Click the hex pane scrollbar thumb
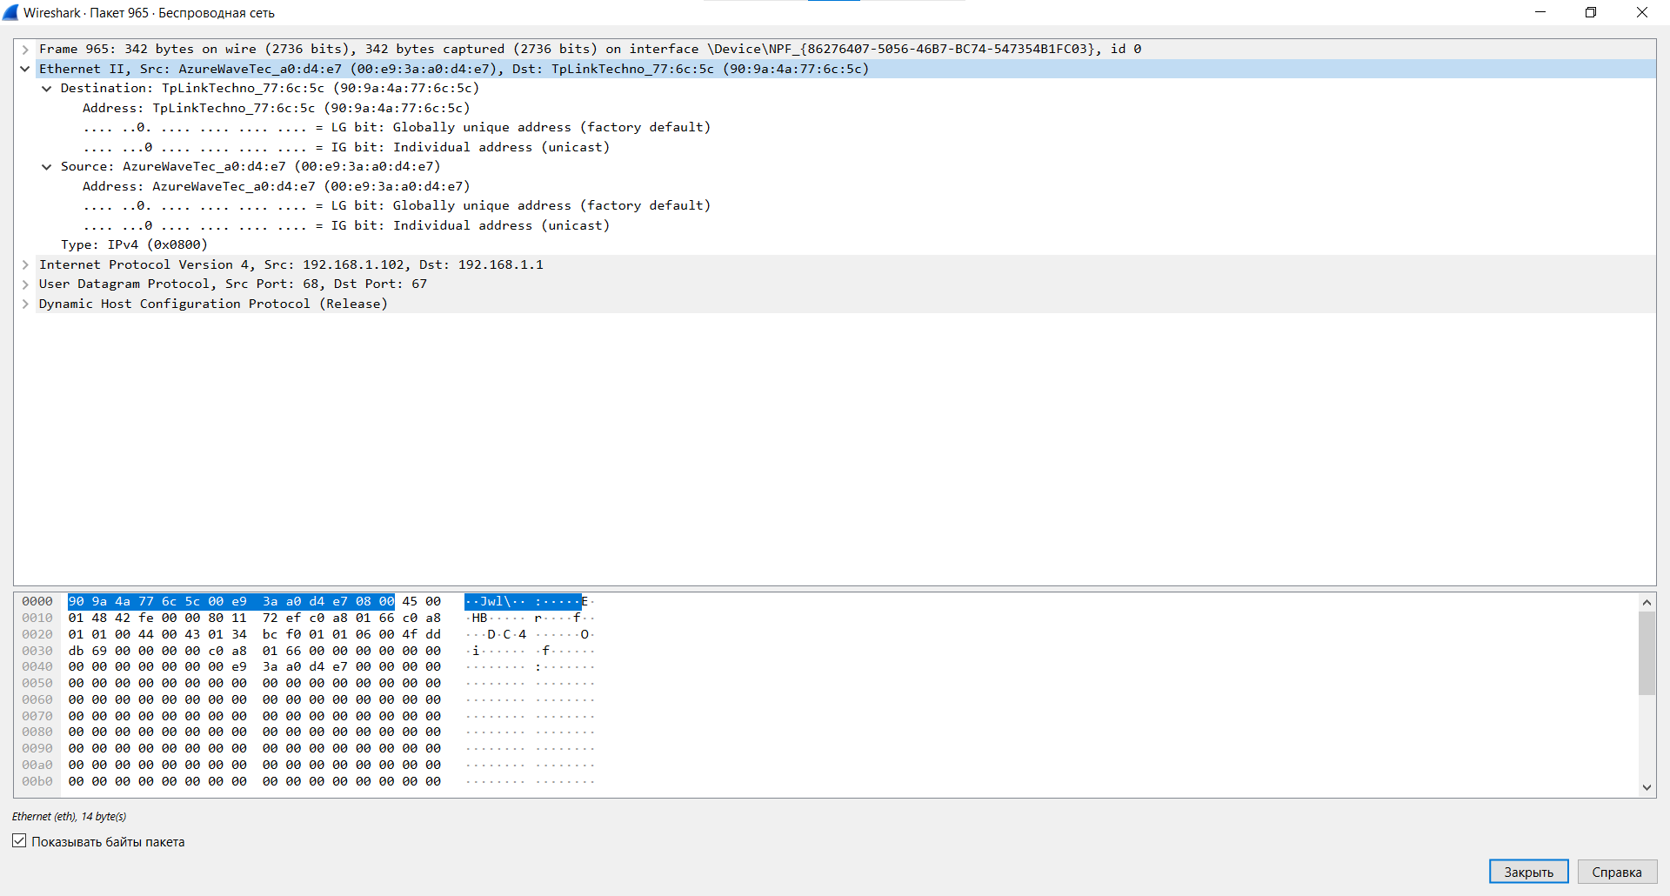The height and width of the screenshot is (896, 1670). point(1647,652)
